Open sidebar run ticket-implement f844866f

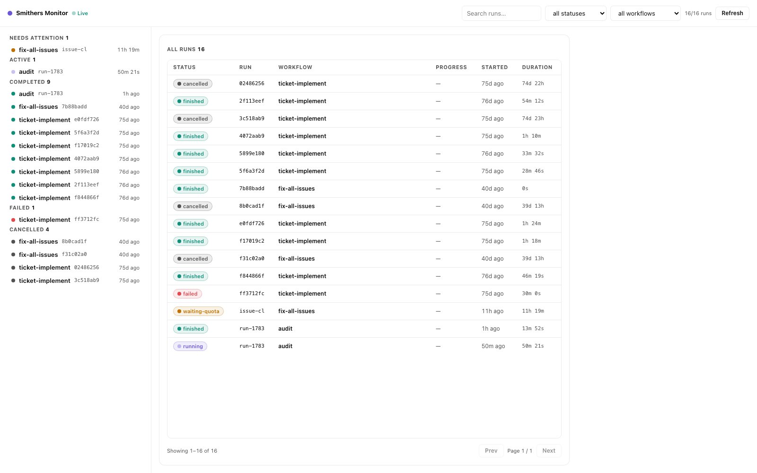pos(75,198)
